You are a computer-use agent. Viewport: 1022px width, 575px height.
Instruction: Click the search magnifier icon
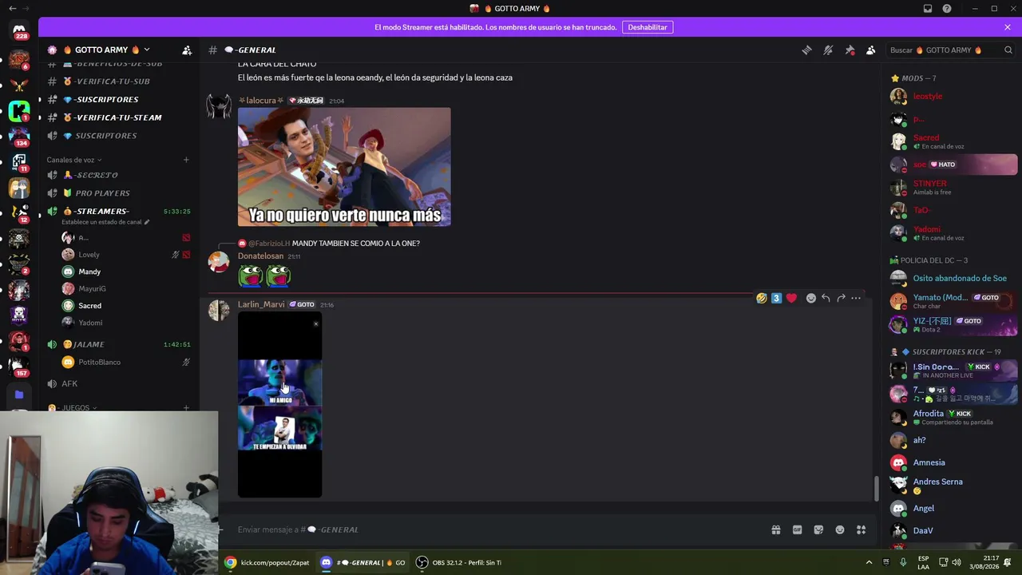point(1008,50)
